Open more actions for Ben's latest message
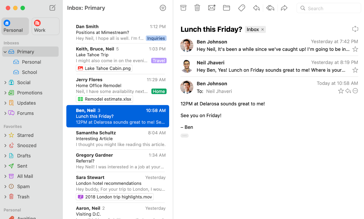This screenshot has width=364, height=219. pos(355,91)
